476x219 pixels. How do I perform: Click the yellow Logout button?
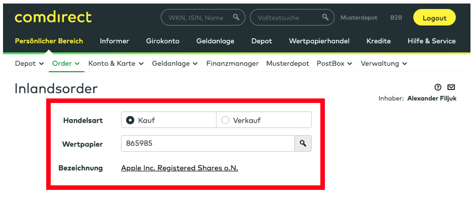coord(434,18)
